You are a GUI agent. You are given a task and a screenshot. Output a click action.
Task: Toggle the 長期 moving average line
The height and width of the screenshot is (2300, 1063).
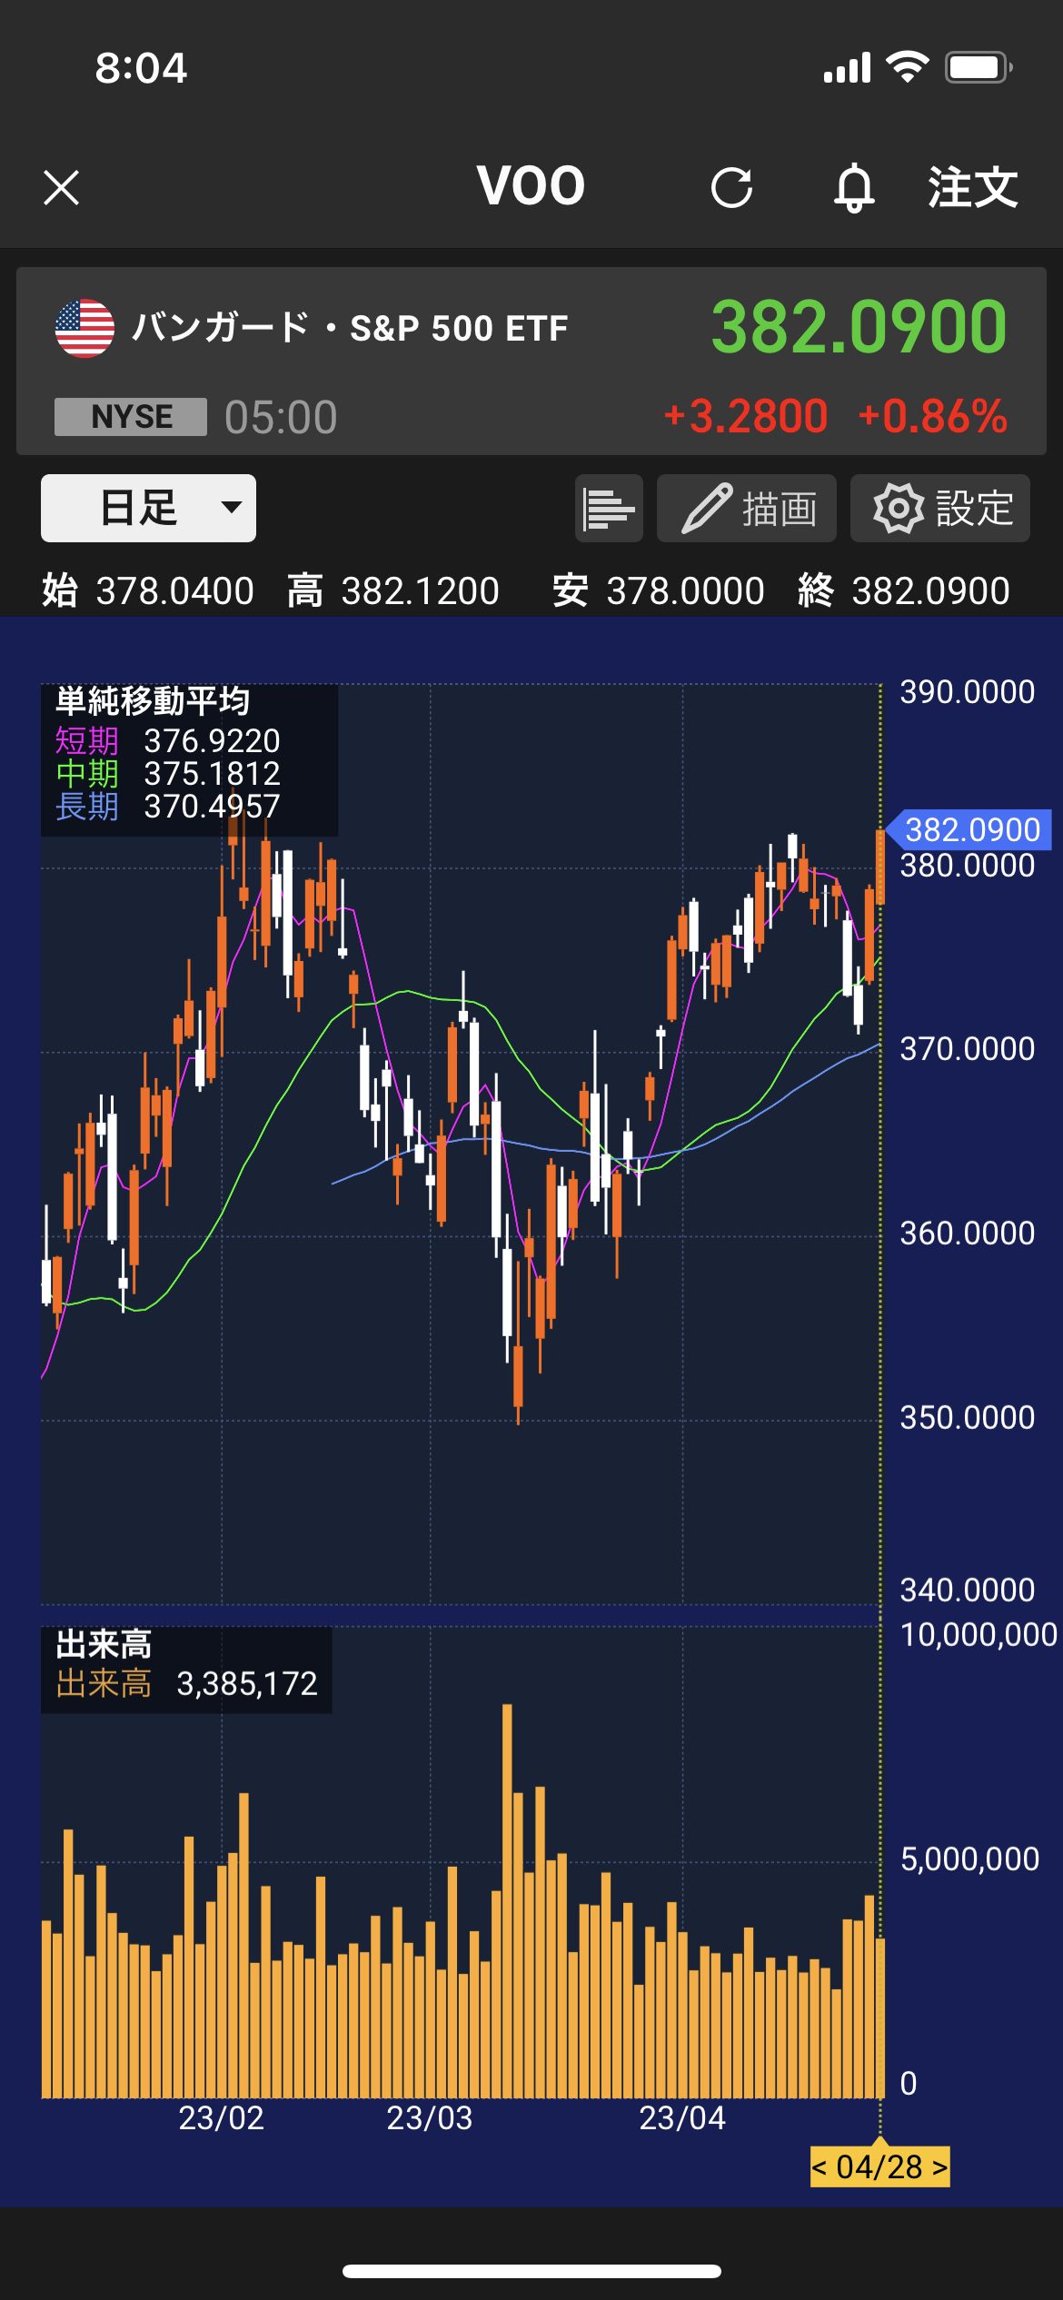(x=87, y=807)
